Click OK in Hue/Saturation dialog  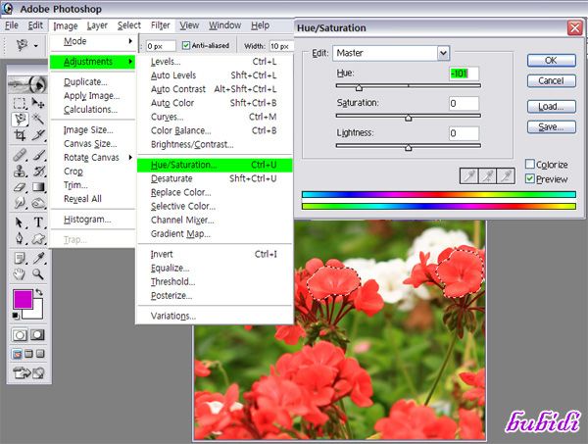click(x=551, y=61)
